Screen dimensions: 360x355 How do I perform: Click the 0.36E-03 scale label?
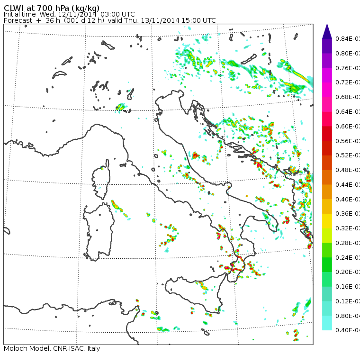tap(348, 214)
